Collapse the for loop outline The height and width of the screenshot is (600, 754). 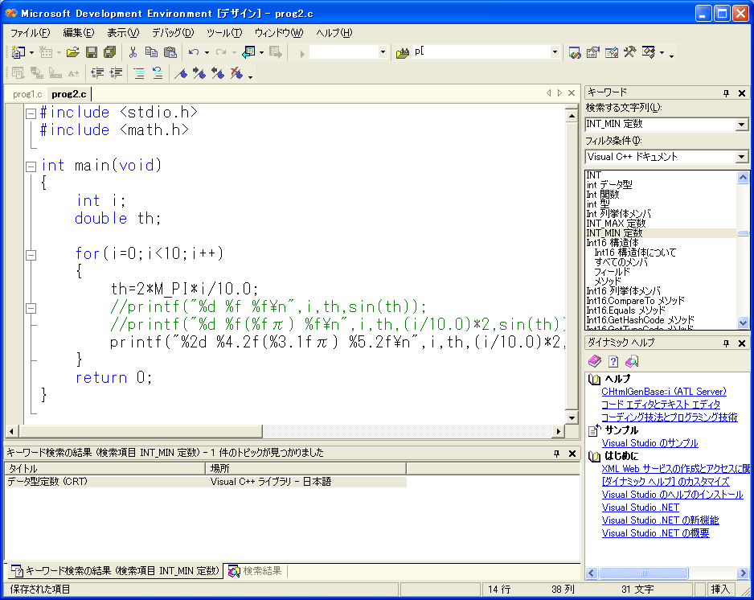pyautogui.click(x=31, y=255)
